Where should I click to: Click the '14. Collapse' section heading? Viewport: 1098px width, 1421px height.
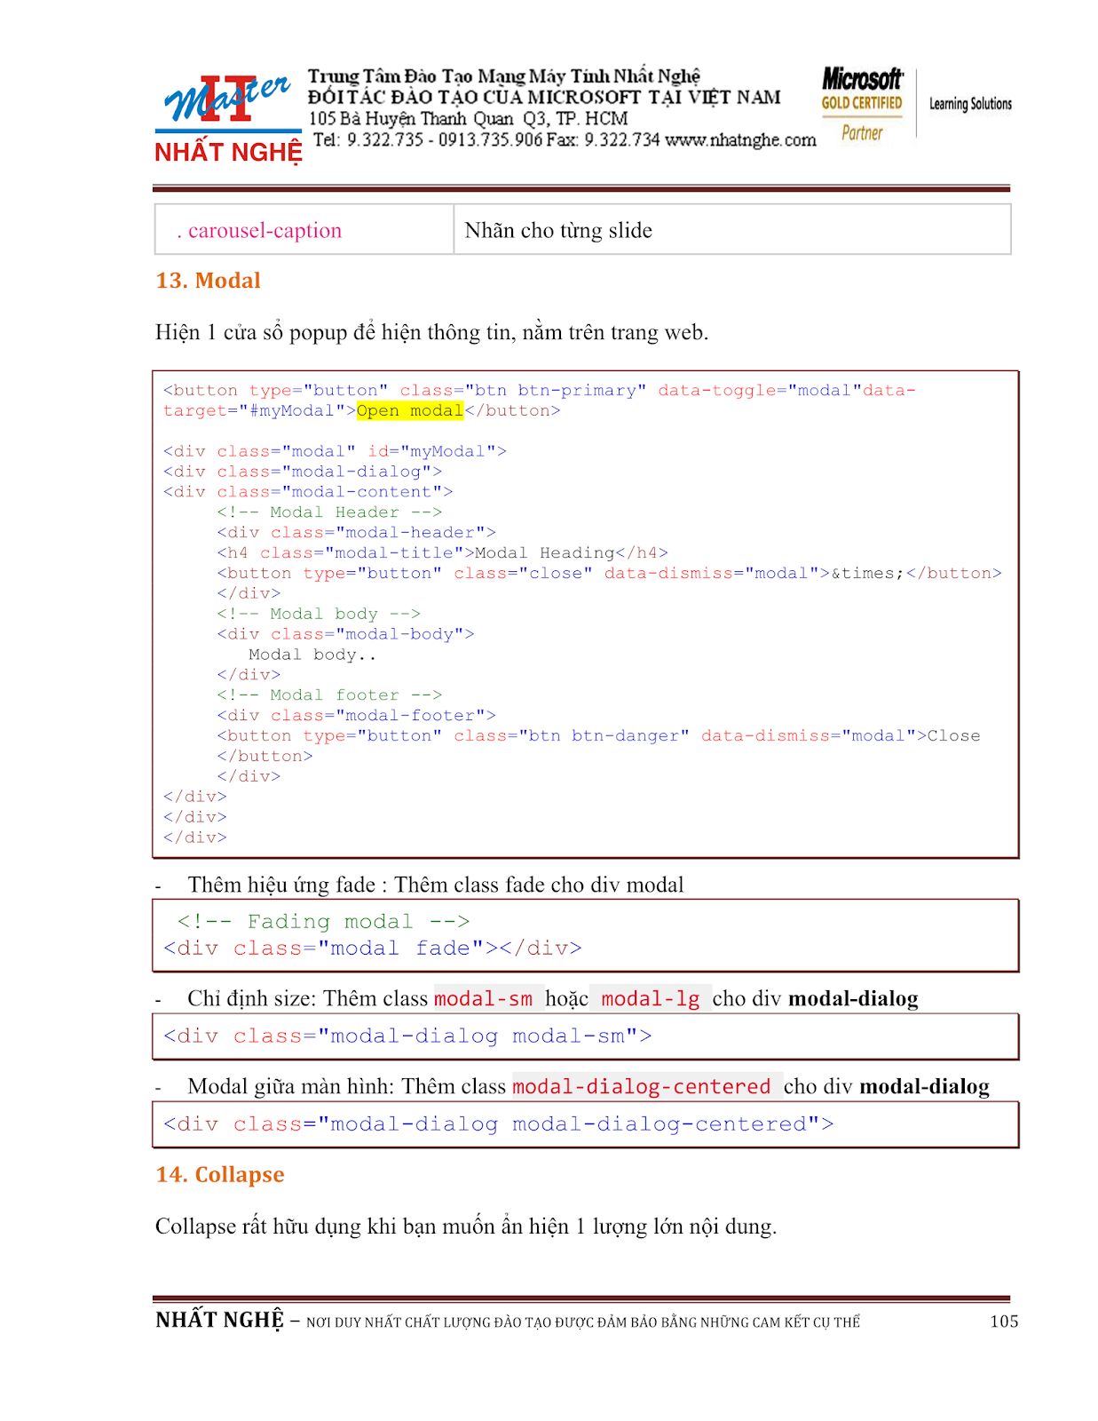(x=220, y=1175)
